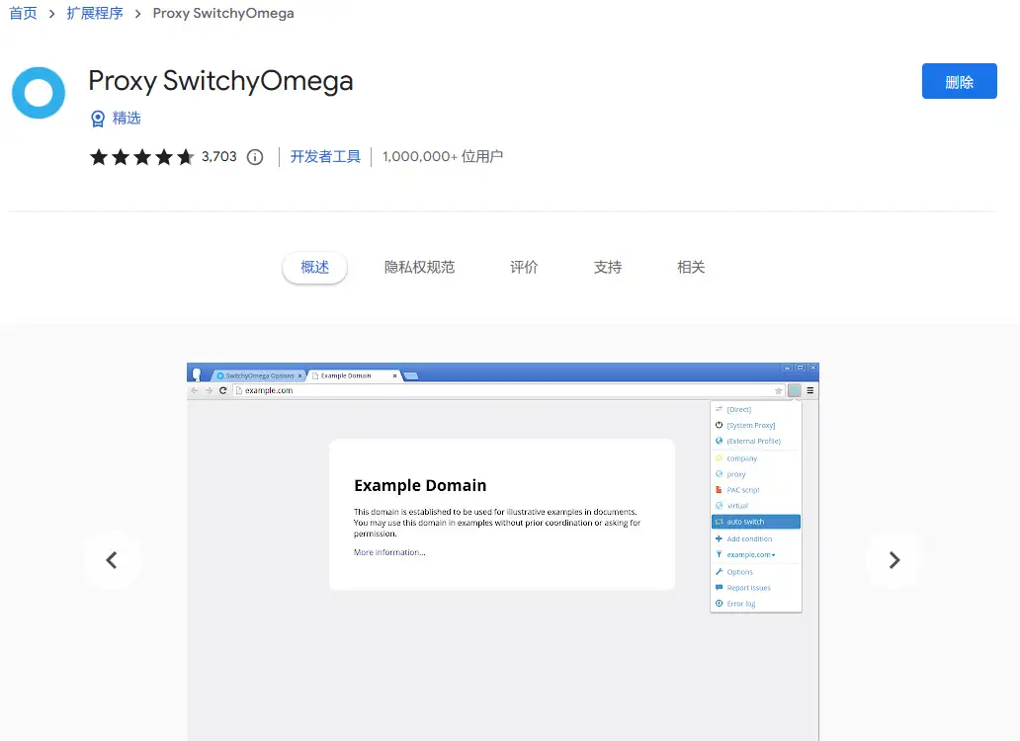The image size is (1020, 741).
Task: Open the Error log icon
Action: coord(719,603)
